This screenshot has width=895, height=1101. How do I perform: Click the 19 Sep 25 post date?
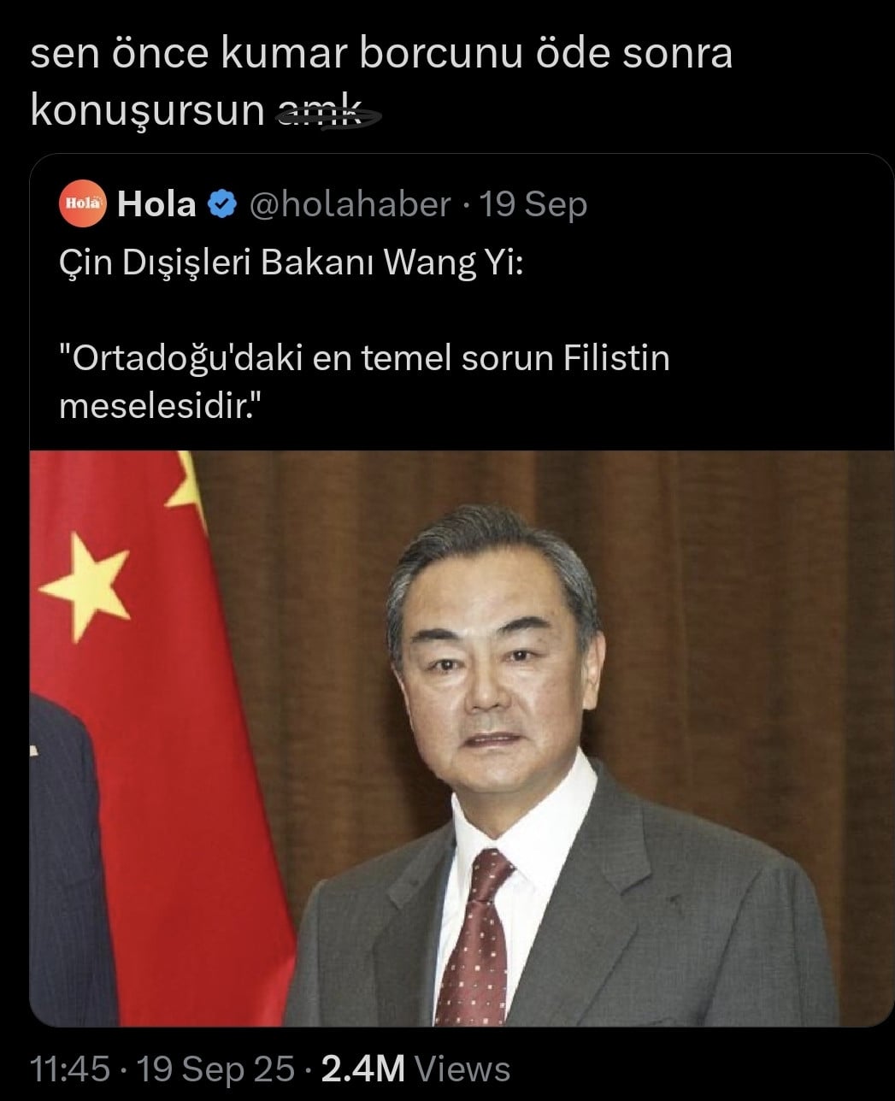click(x=216, y=1069)
